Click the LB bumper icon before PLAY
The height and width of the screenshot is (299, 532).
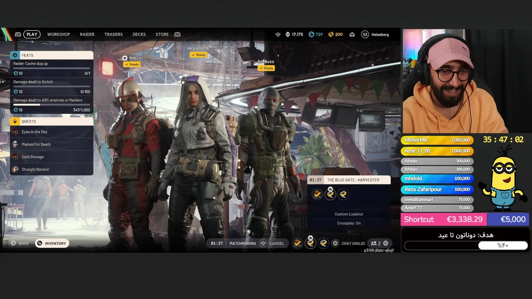(x=18, y=34)
